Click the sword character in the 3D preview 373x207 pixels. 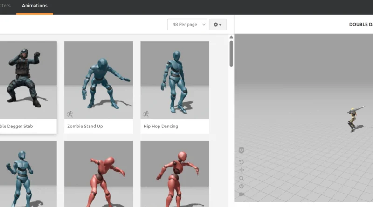[354, 120]
